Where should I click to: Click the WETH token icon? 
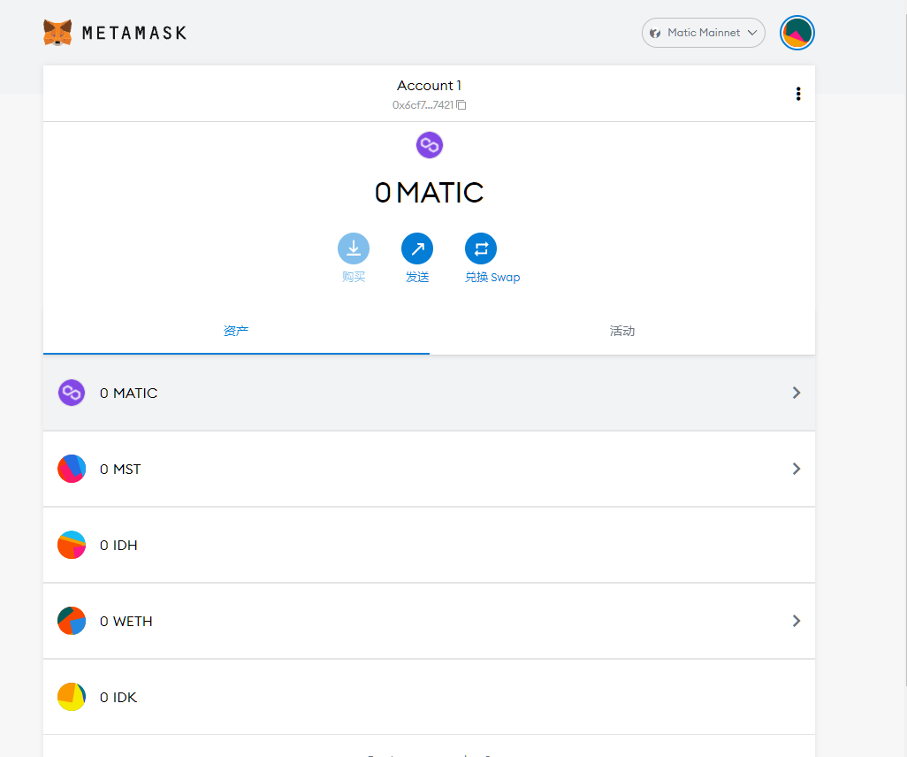pyautogui.click(x=72, y=621)
